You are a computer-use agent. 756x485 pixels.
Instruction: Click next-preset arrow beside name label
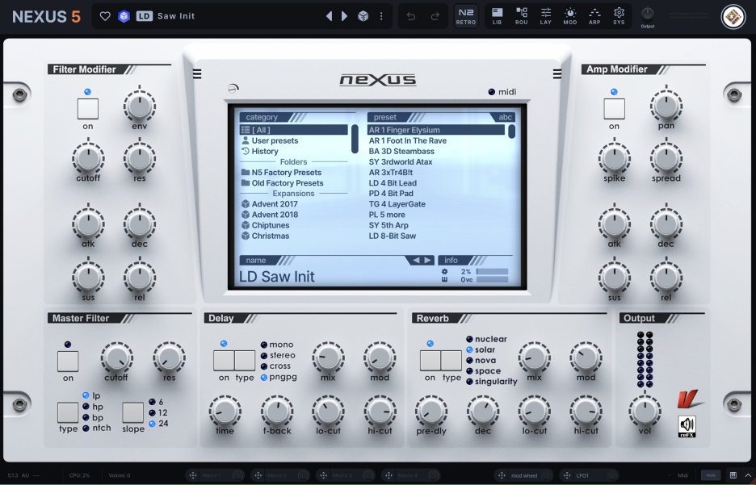[427, 261]
